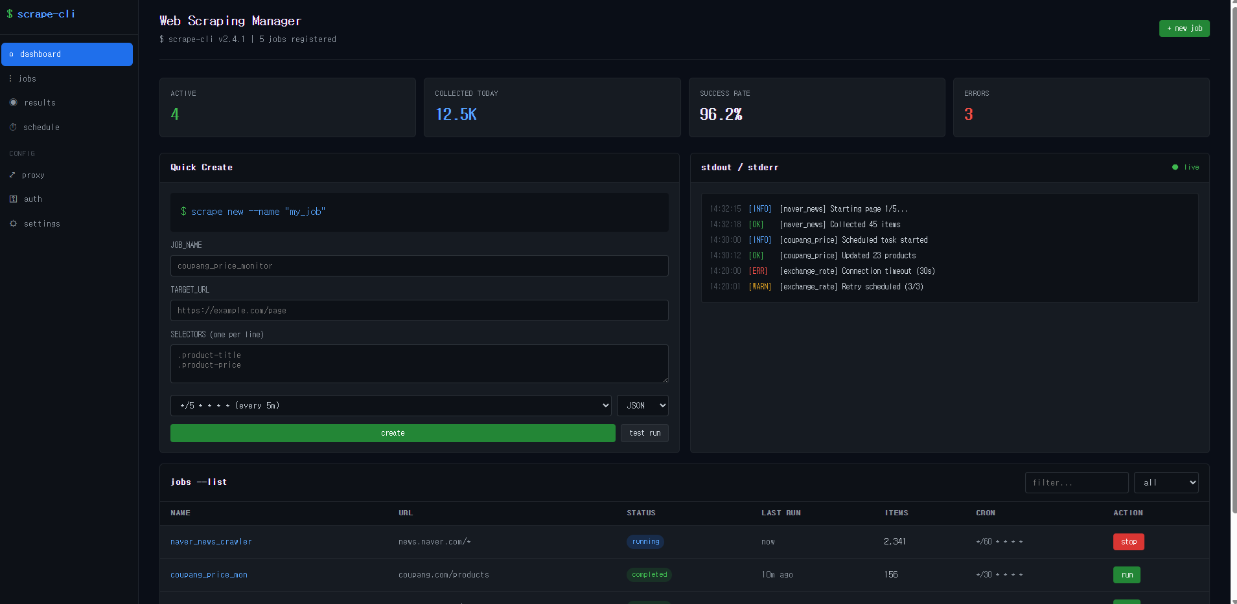Click the settings gear icon

[x=13, y=223]
